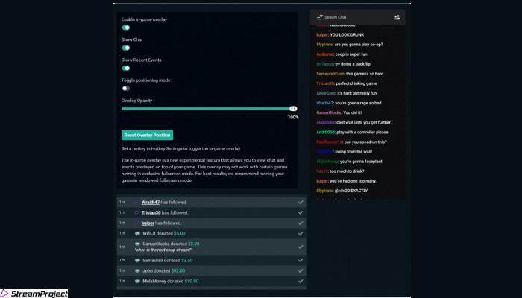Open Tristan30's profile link in events
Image resolution: width=522 pixels, height=298 pixels.
(x=151, y=212)
